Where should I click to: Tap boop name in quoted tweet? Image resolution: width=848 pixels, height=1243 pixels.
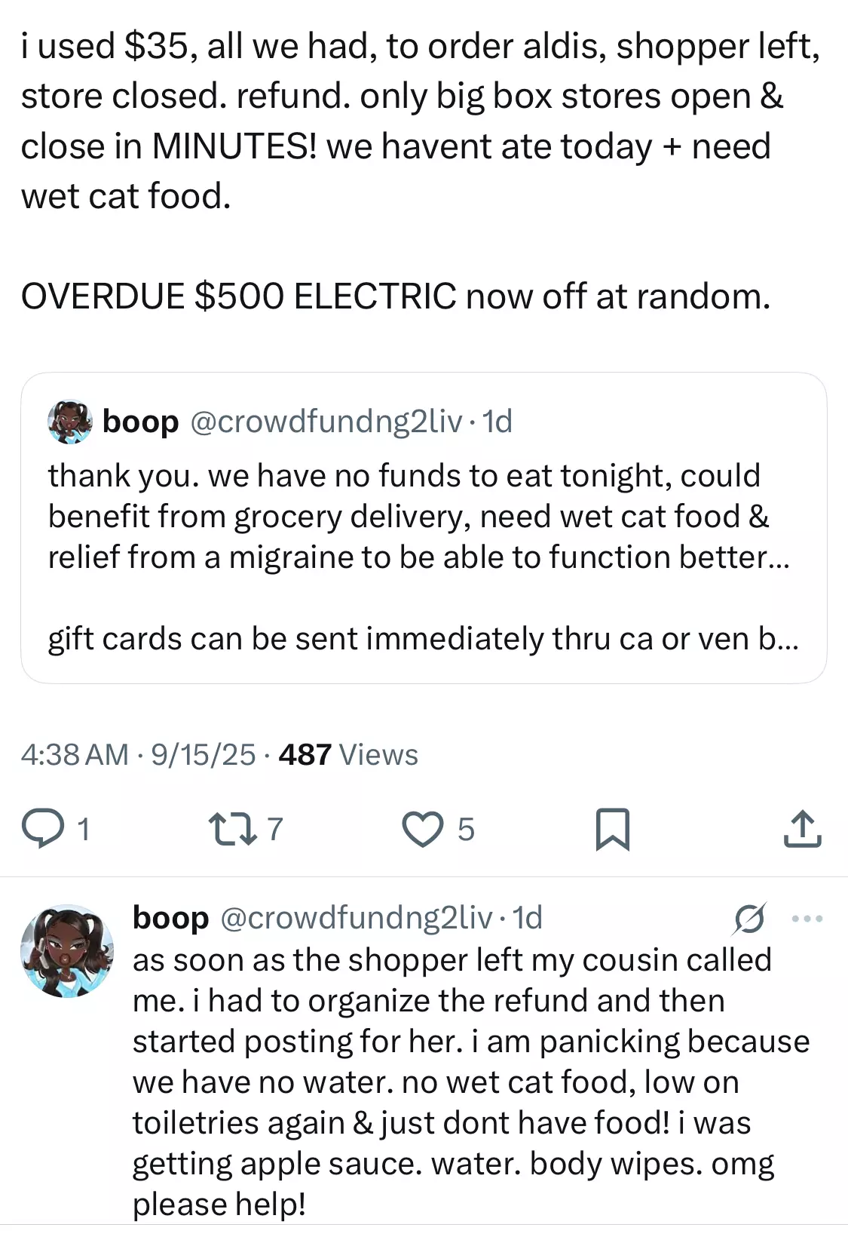click(140, 421)
